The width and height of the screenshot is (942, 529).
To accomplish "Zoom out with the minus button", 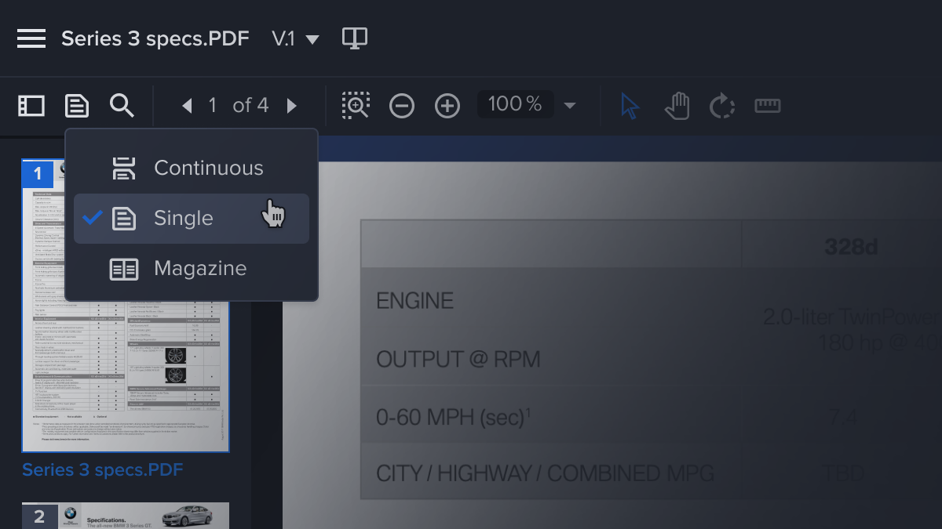I will pyautogui.click(x=402, y=106).
